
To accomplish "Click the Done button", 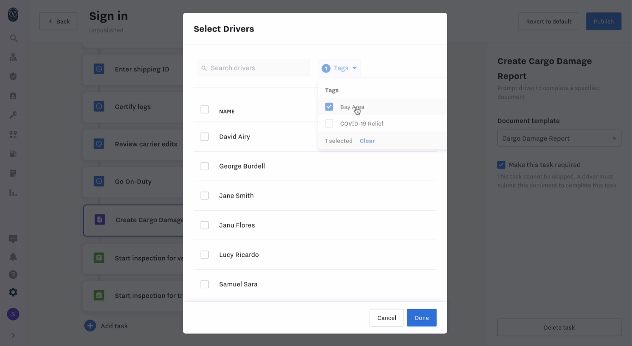I will point(421,317).
